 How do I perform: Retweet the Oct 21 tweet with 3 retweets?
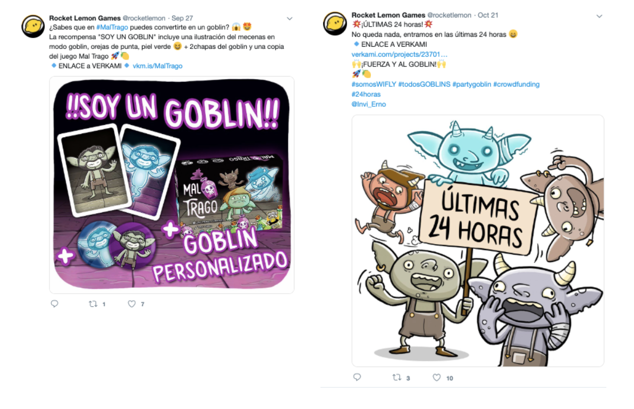[x=397, y=378]
